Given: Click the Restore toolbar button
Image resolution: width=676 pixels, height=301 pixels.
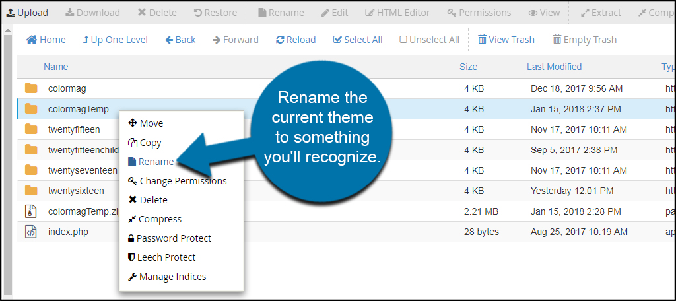Looking at the screenshot, I should click(x=215, y=13).
